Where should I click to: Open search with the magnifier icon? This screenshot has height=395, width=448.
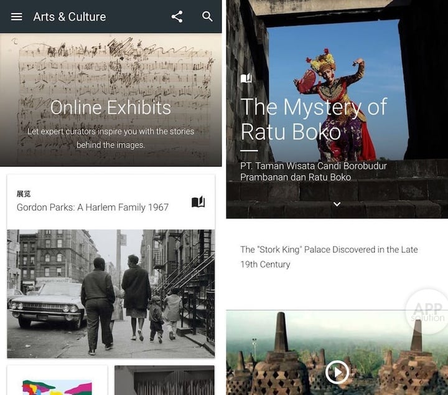click(x=208, y=17)
